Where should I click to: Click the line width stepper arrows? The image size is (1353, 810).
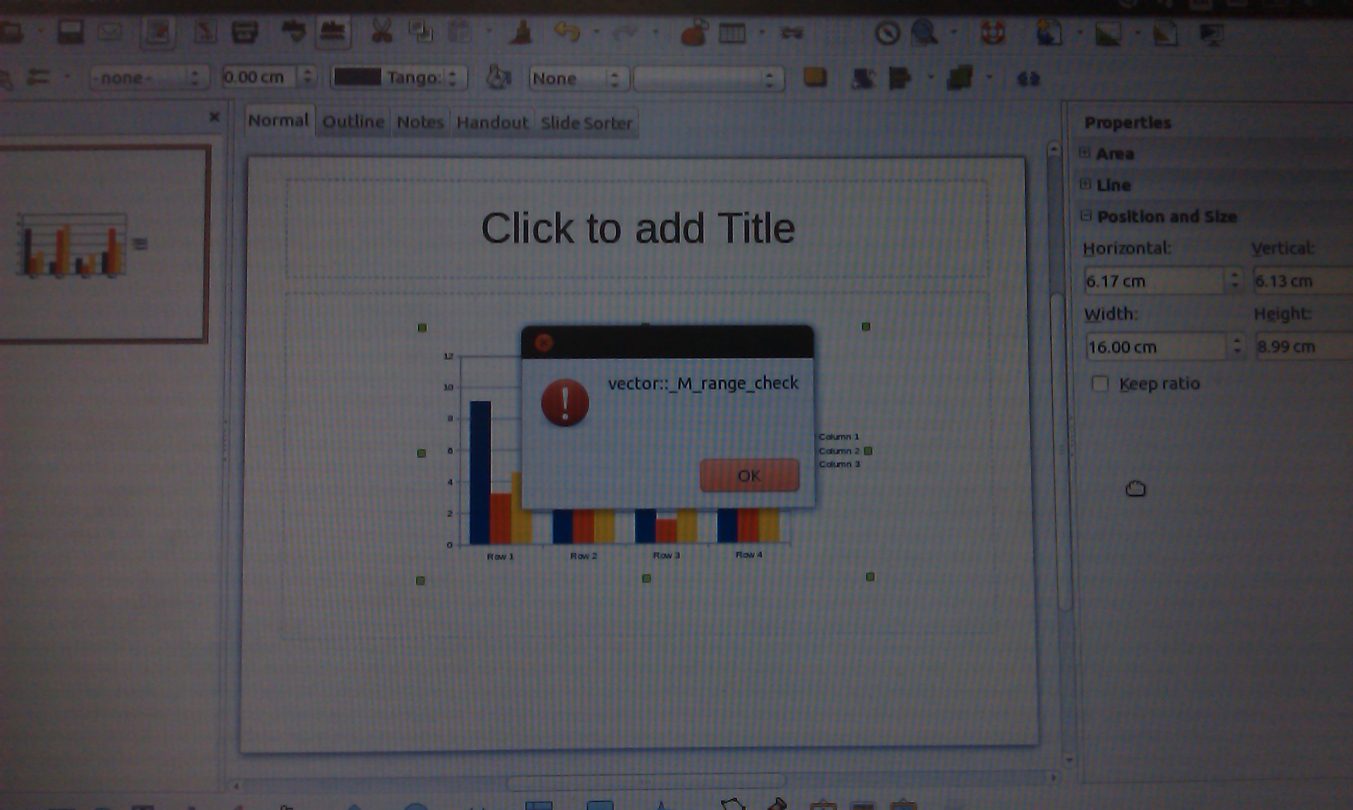tap(307, 77)
